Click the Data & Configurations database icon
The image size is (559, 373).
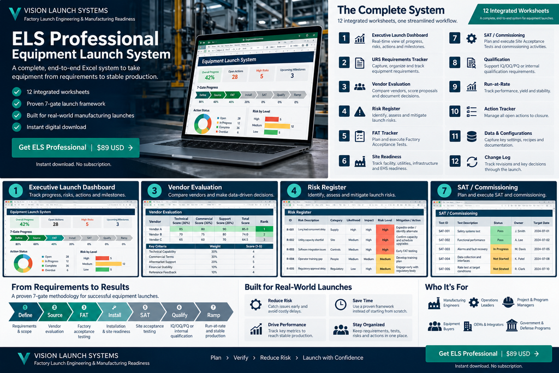click(472, 137)
